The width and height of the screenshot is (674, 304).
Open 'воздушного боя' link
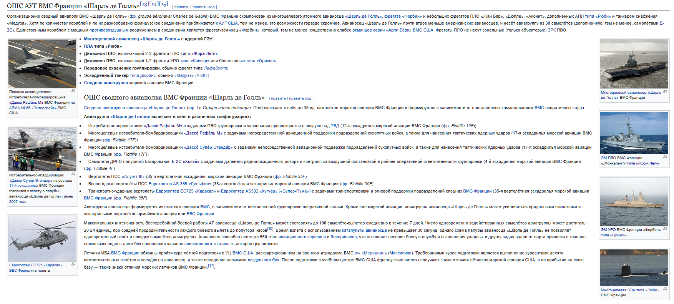[x=264, y=260]
